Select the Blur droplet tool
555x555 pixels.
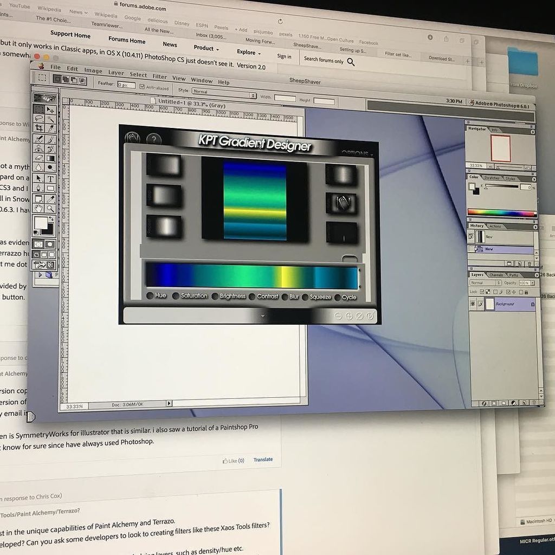38,168
